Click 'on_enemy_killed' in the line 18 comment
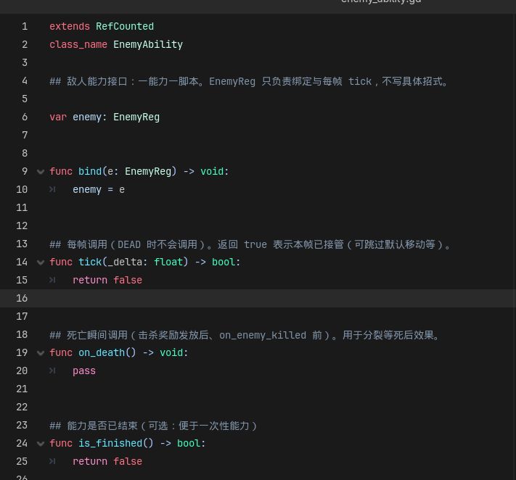 (x=263, y=335)
